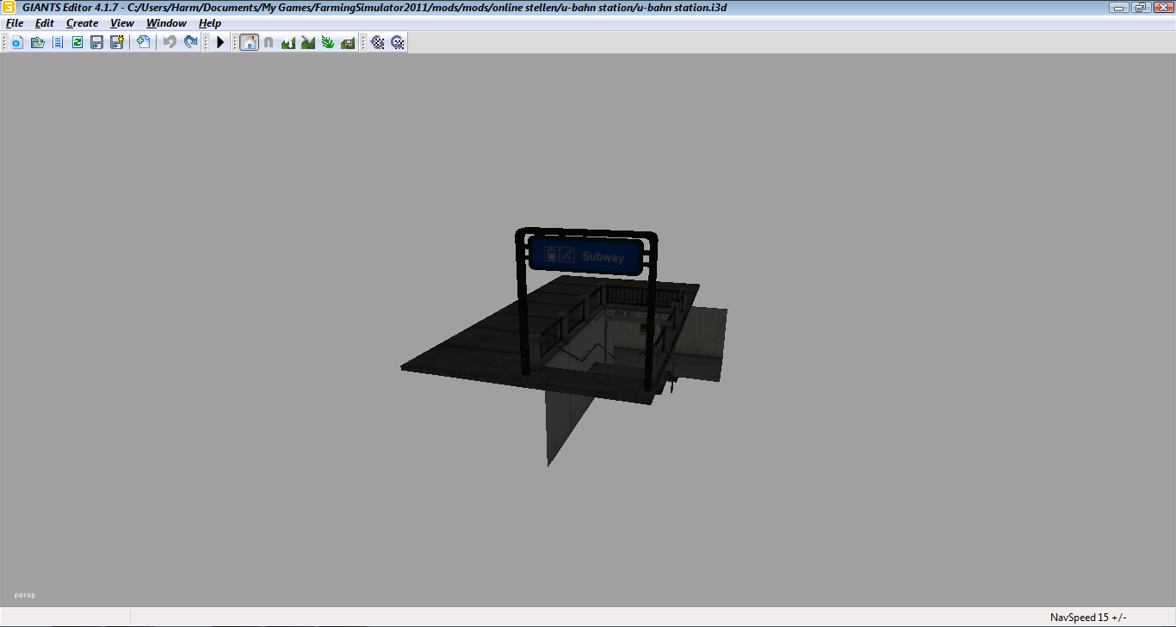Image resolution: width=1176 pixels, height=627 pixels.
Task: Click the black Play triangle icon
Action: [220, 42]
